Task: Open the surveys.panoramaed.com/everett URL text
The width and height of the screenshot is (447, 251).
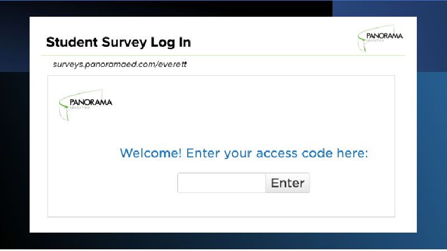Action: tap(120, 64)
